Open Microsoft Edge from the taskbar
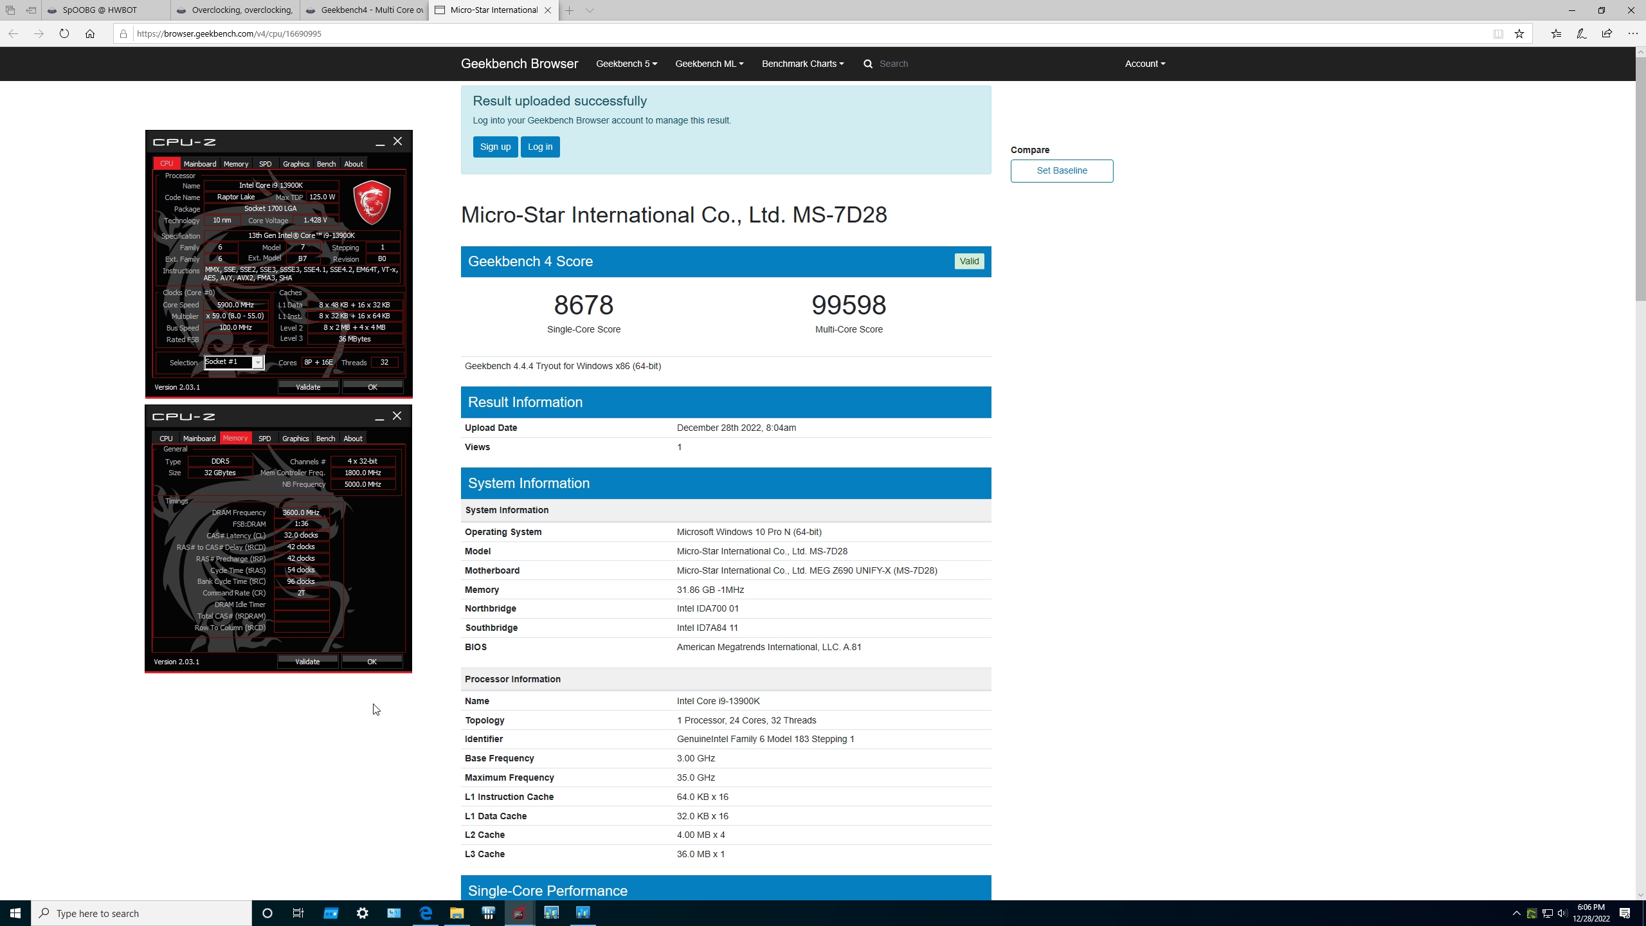 (x=426, y=913)
